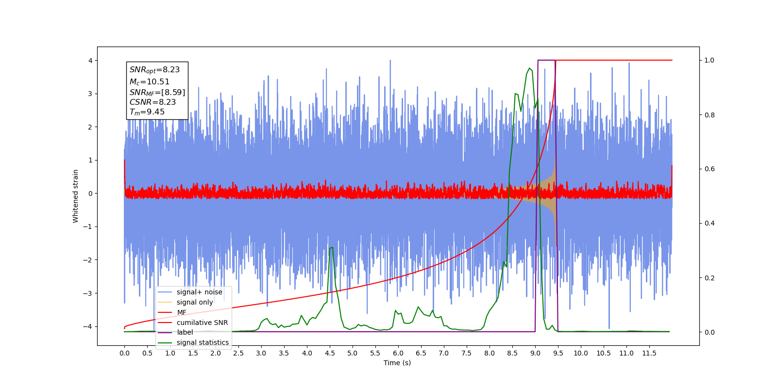777x388 pixels.
Task: Click the −4 tick on the left strain axis
Action: 88,326
